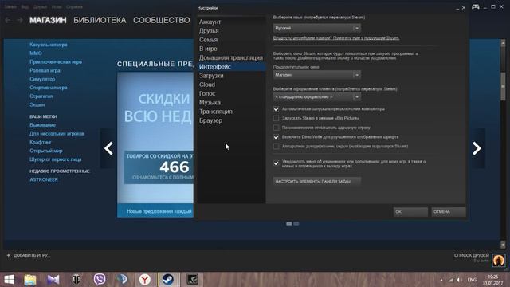Image resolution: width=510 pixels, height=287 pixels.
Task: Show previous special offer with left chevron
Action: tap(108, 148)
